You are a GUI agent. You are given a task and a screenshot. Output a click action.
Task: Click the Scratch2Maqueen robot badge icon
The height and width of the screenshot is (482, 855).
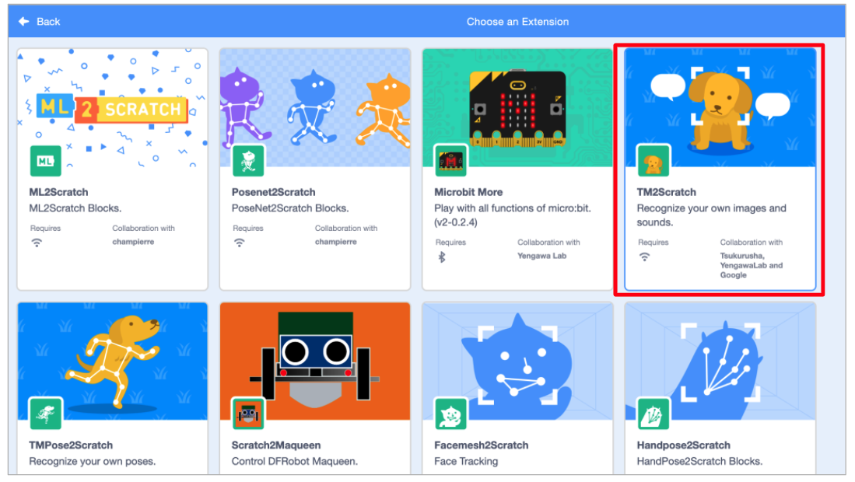[248, 414]
